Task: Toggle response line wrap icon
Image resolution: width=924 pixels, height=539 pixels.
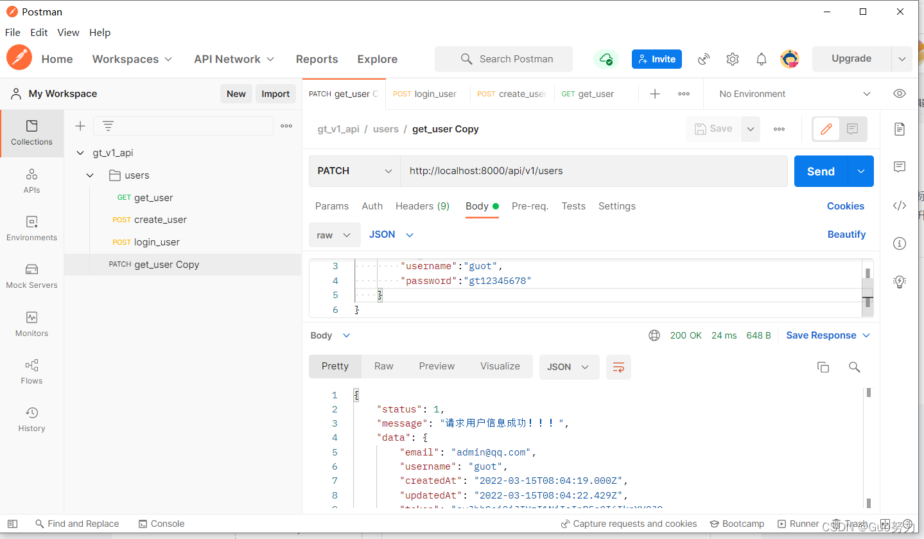Action: (618, 367)
